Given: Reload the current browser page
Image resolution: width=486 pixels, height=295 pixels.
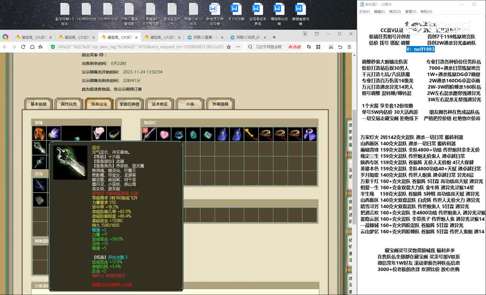Looking at the screenshot, I should (23, 47).
